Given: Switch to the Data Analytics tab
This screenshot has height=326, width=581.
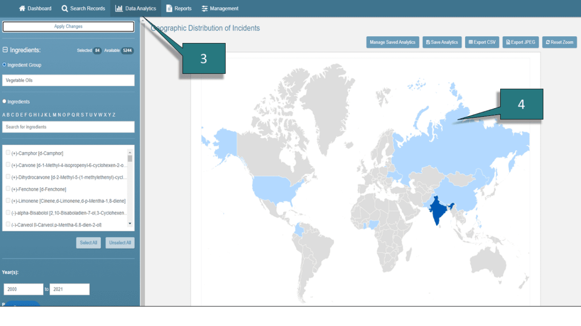Looking at the screenshot, I should [136, 8].
